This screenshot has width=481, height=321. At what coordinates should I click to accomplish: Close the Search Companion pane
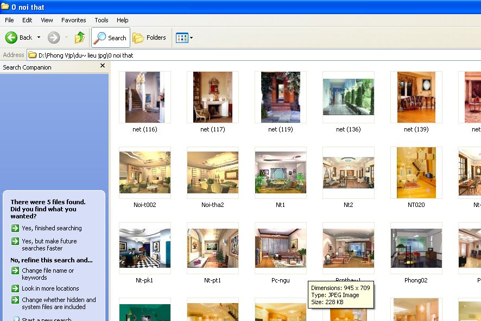[103, 66]
